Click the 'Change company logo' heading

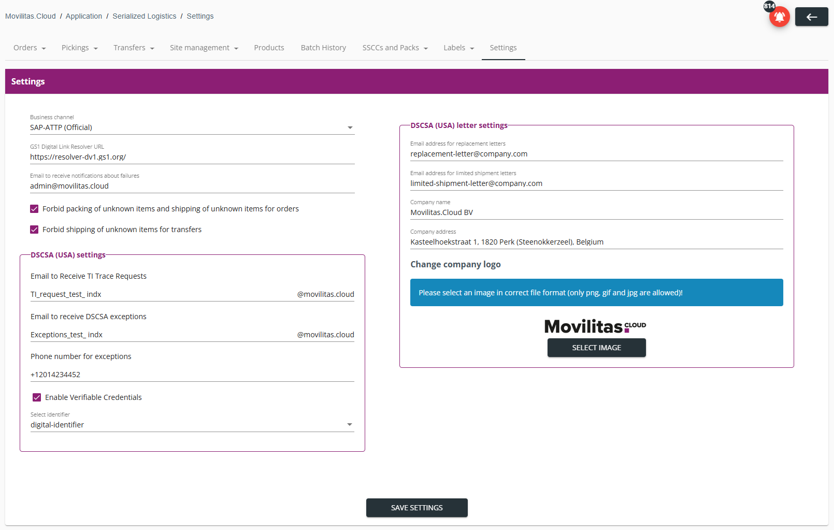455,264
